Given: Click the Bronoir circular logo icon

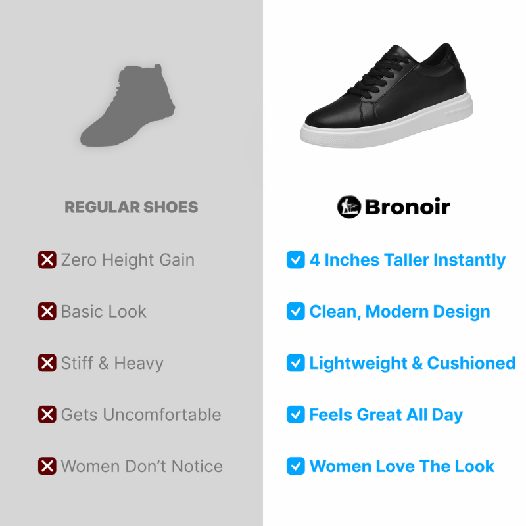Looking at the screenshot, I should pyautogui.click(x=349, y=207).
